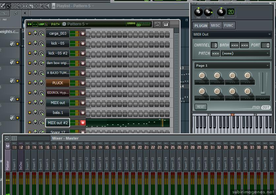
Task: Show the keyboard editor in step sequencer
Action: [166, 24]
